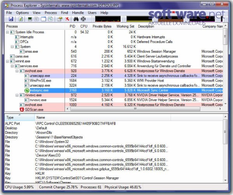Image resolution: width=233 pixels, height=195 pixels.
Task: Select the HKLM key handle row
Action: (x=114, y=174)
